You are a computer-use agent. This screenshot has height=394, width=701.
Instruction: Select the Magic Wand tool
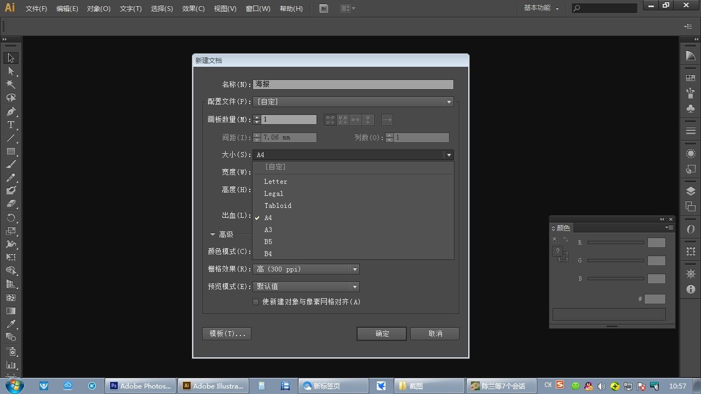point(11,84)
